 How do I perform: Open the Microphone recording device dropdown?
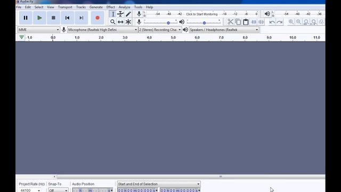(102, 30)
